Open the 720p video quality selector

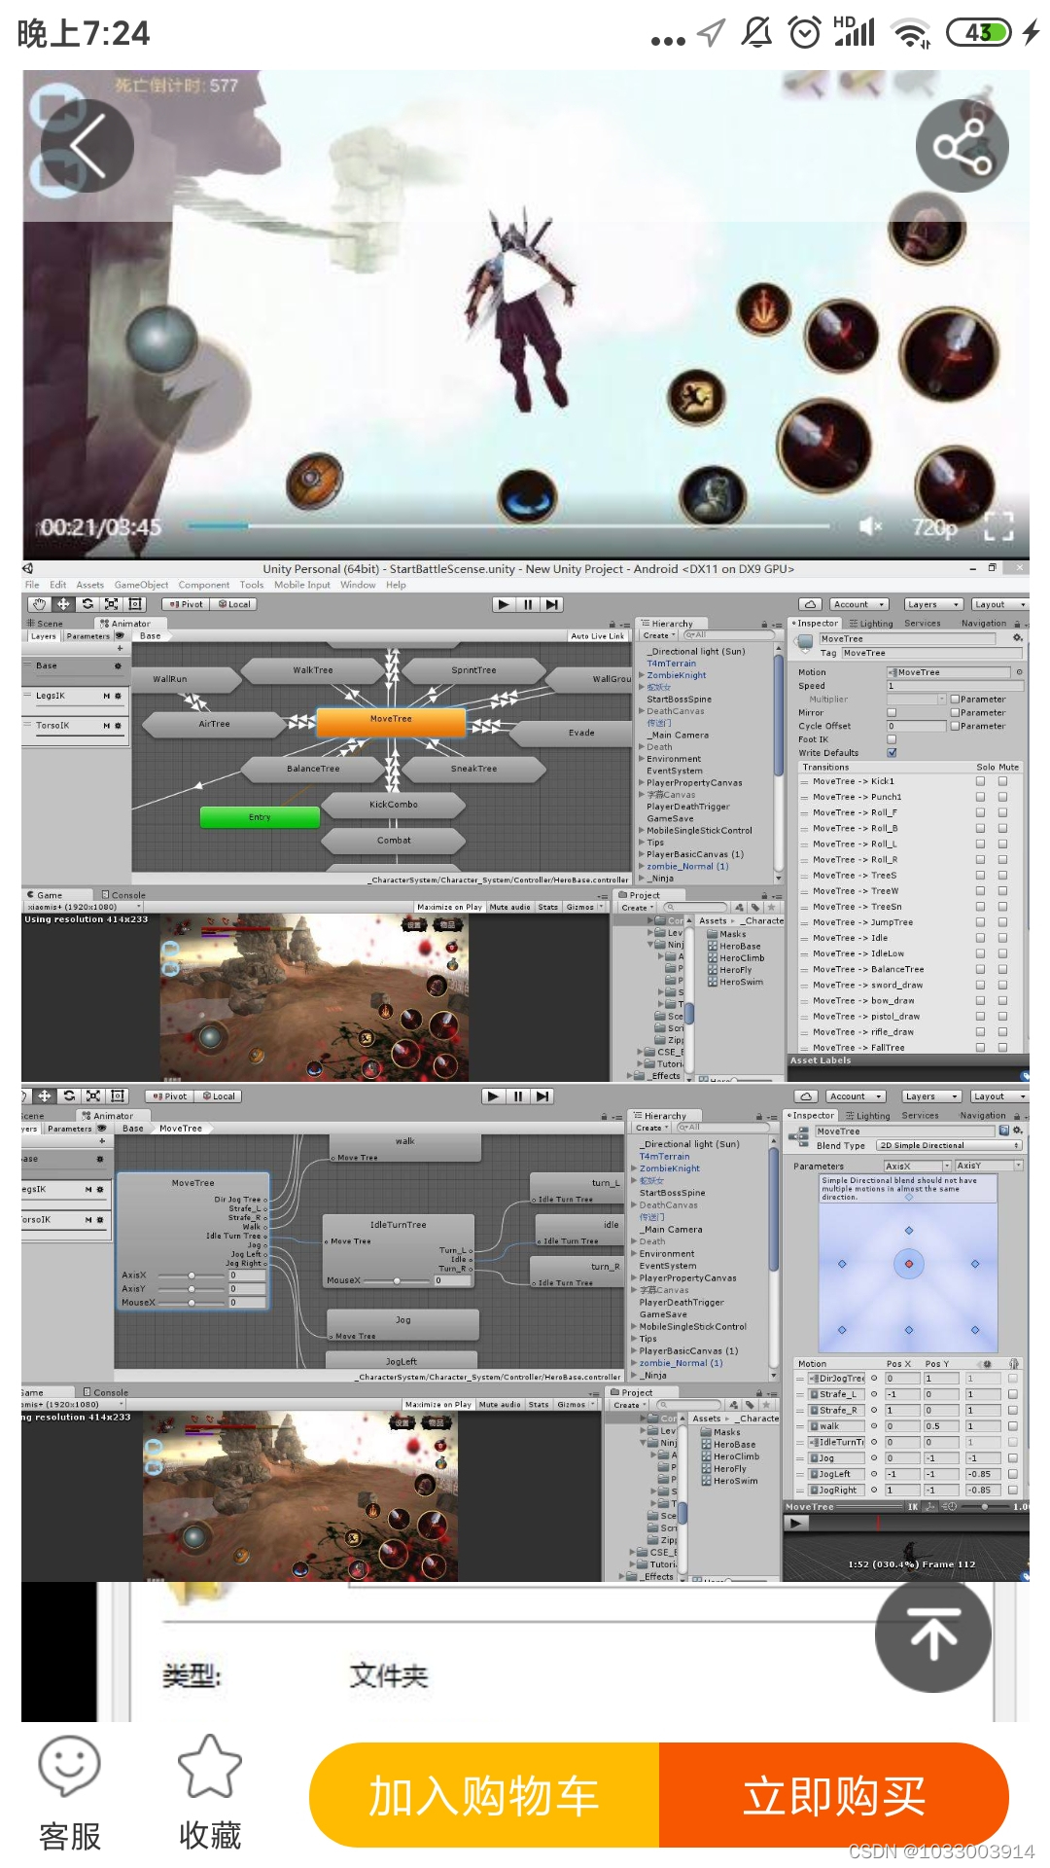coord(934,526)
